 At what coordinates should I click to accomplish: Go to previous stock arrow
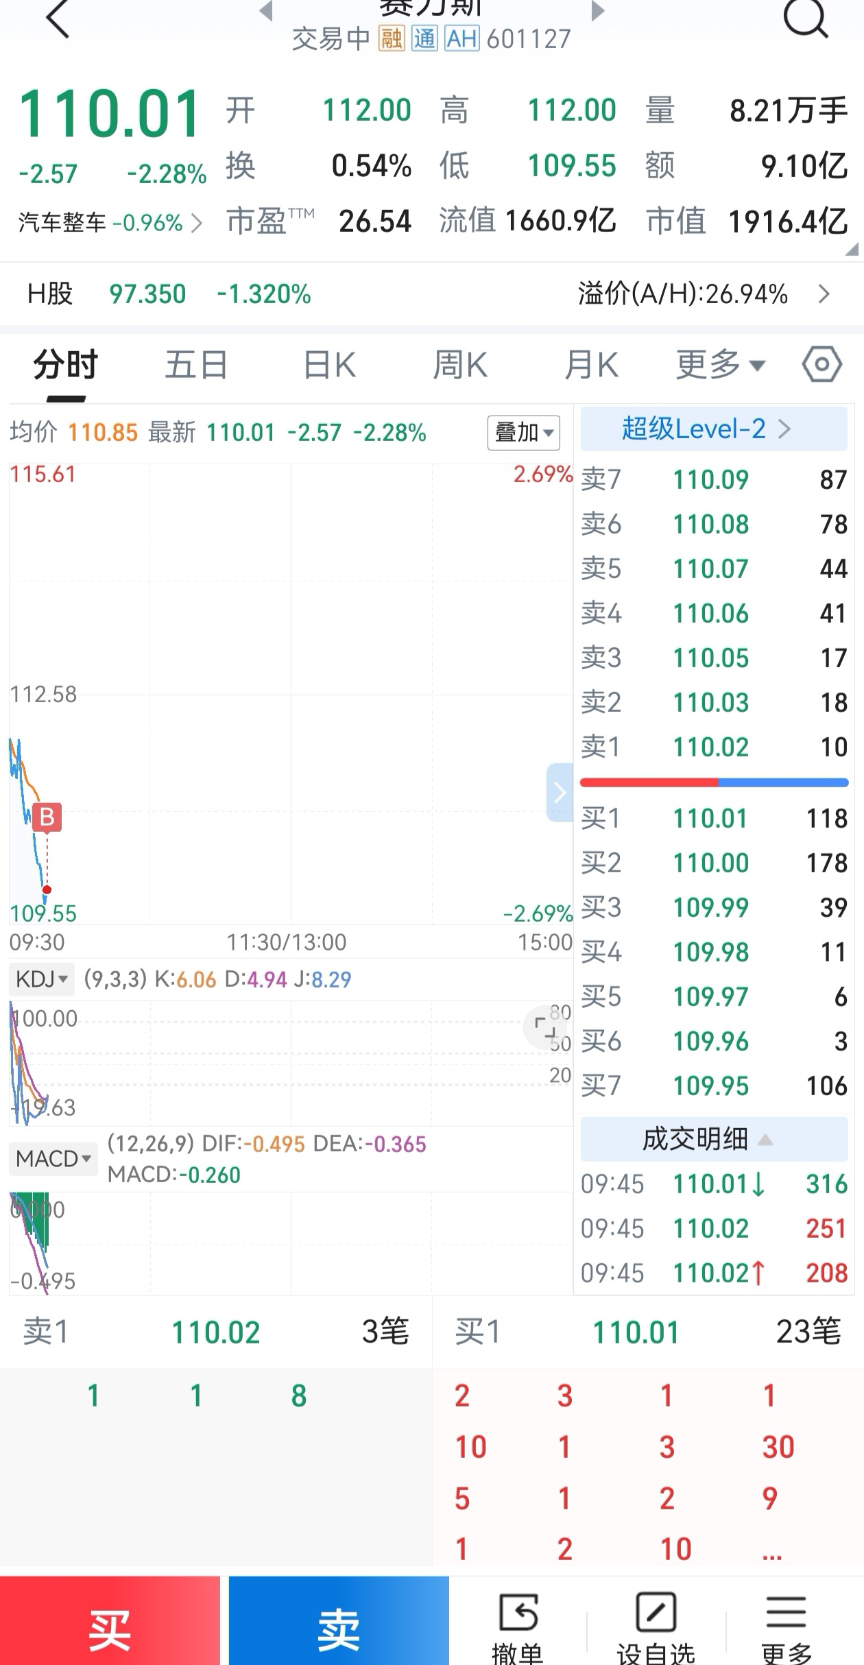coord(266,11)
